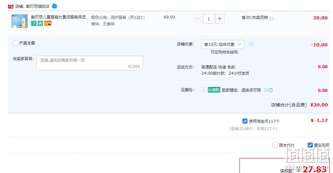Click the 戴可思旗舰店 shop name
This screenshot has height=173, width=333.
click(x=38, y=6)
